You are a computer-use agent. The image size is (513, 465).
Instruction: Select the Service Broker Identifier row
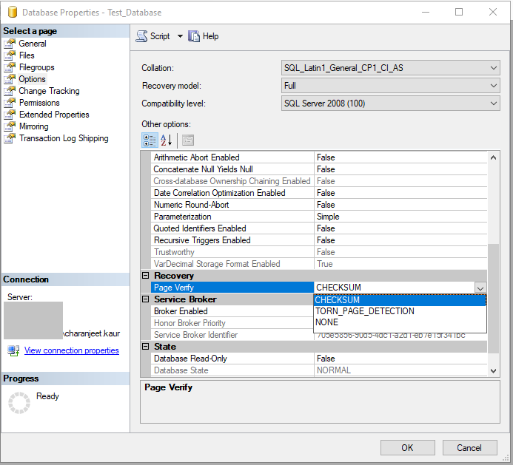pyautogui.click(x=232, y=335)
